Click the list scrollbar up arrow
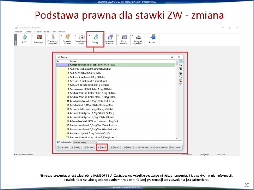The image size is (254, 190). (x=177, y=61)
